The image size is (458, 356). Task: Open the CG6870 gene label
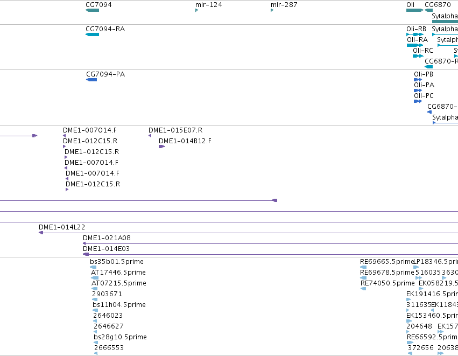438,5
